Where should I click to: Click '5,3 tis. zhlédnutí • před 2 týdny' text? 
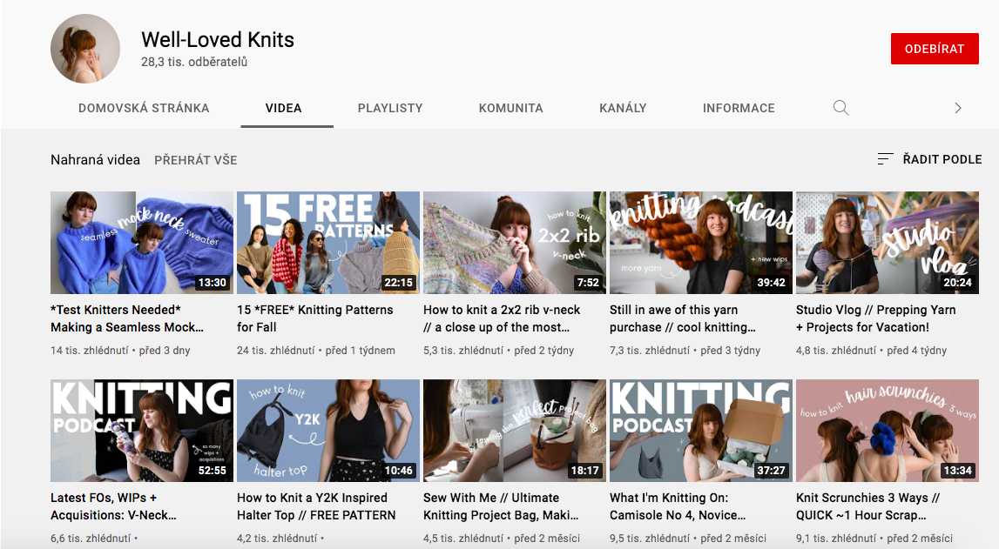[499, 351]
